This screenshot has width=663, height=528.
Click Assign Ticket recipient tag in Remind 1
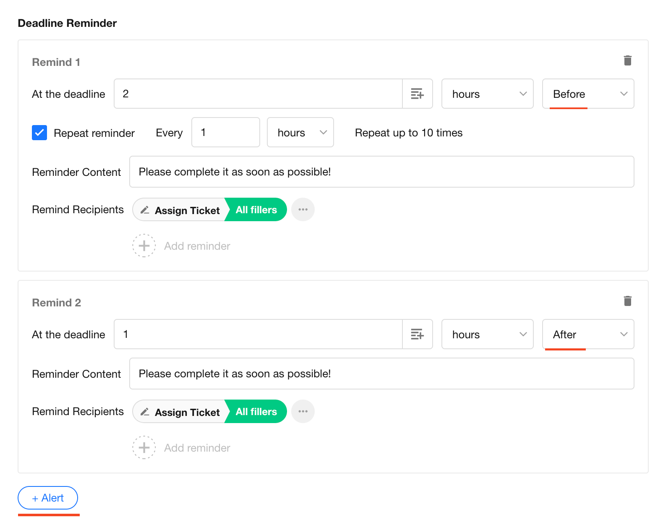[x=180, y=210]
